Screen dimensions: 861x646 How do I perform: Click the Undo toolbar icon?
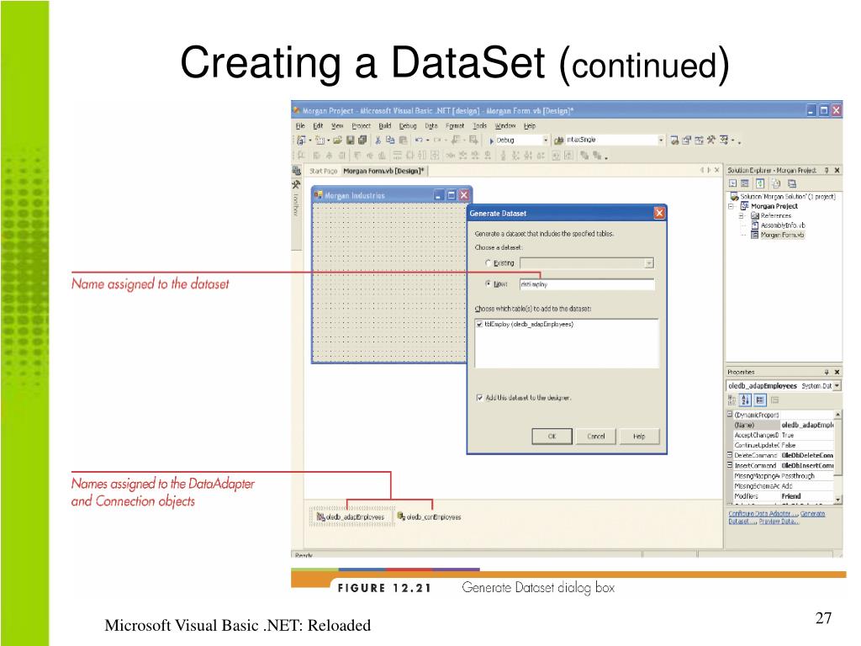coord(419,140)
